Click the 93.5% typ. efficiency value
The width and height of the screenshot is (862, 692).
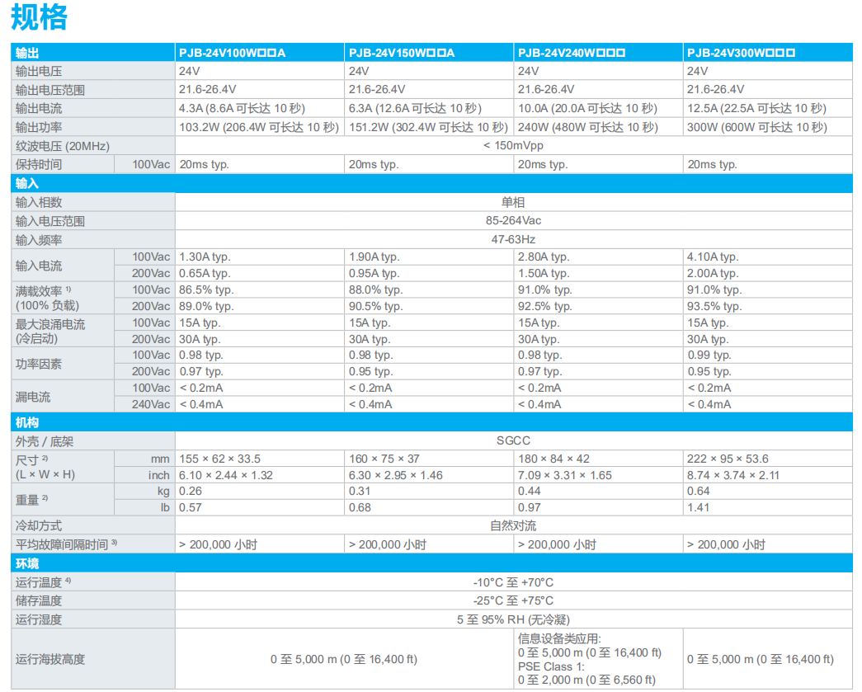pyautogui.click(x=714, y=306)
